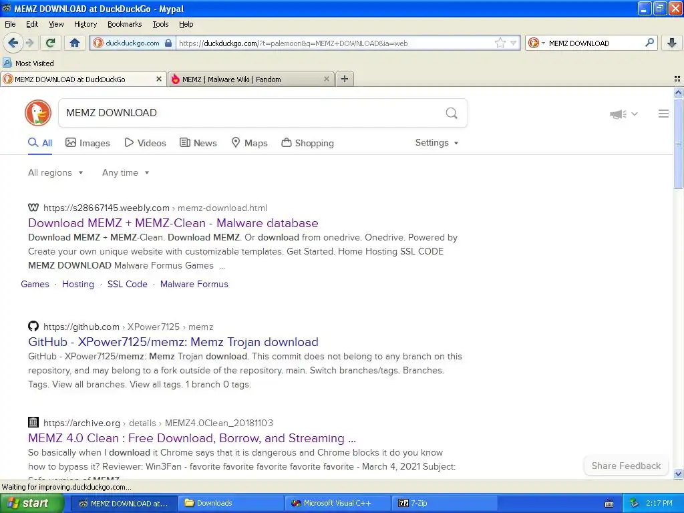Screen dimensions: 684x513
Task: Close the MEMZ DOWNLOAD at DuckDuckGo tab
Action: point(159,79)
